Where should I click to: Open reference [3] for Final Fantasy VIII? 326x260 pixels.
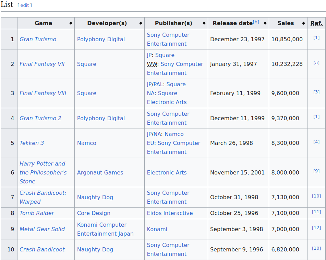pos(316,92)
